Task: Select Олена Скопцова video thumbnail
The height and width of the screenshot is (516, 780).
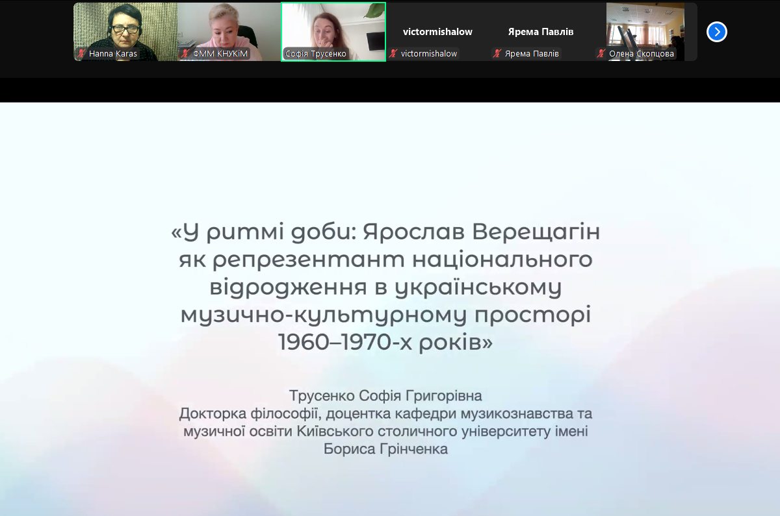Action: pos(645,32)
